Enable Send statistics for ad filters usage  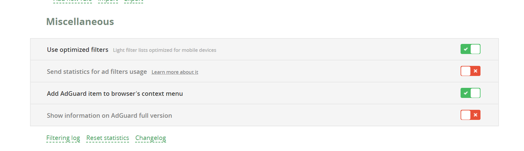tap(470, 71)
